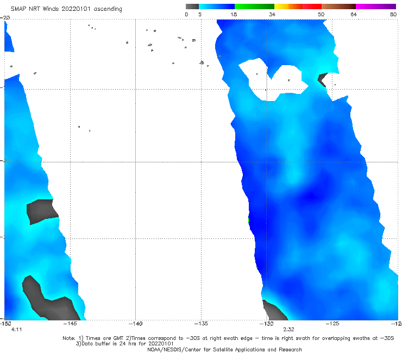Viewport: 402px width, 353px height.
Task: Click the longitude label "-140"
Action: pos(136,324)
